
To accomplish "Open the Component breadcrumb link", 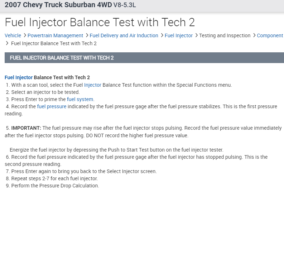I will point(270,35).
